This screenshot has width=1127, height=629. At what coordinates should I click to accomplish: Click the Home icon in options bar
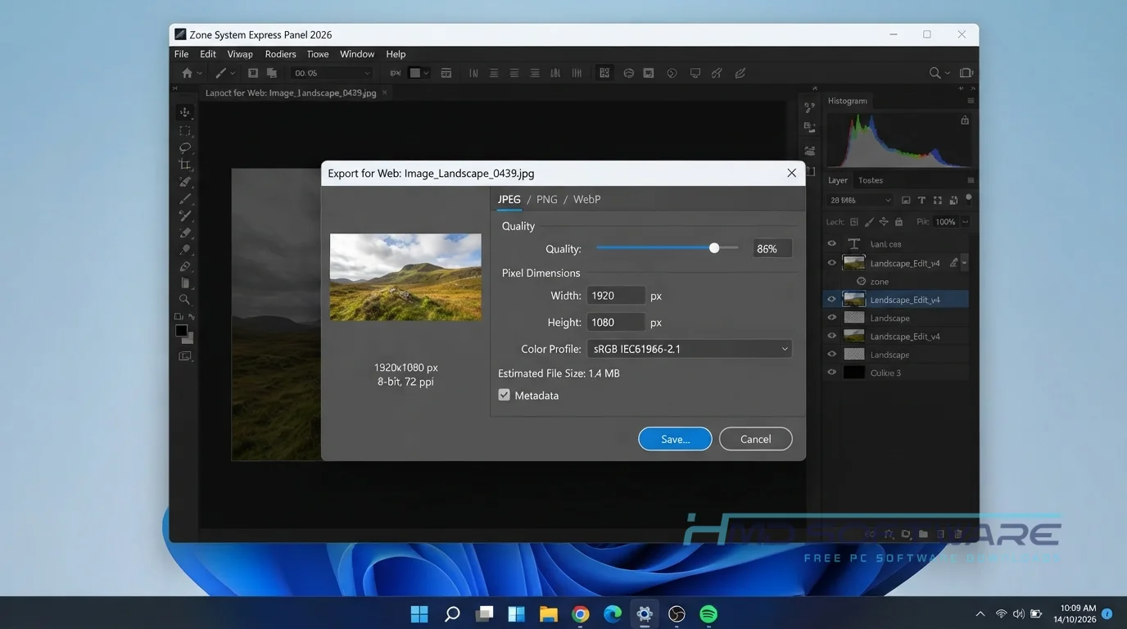pos(187,73)
